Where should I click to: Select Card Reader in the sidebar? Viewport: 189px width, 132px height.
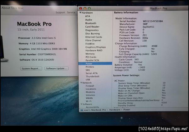pos(92,27)
